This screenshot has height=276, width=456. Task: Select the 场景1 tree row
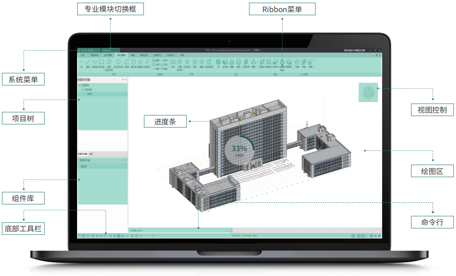coord(102,94)
